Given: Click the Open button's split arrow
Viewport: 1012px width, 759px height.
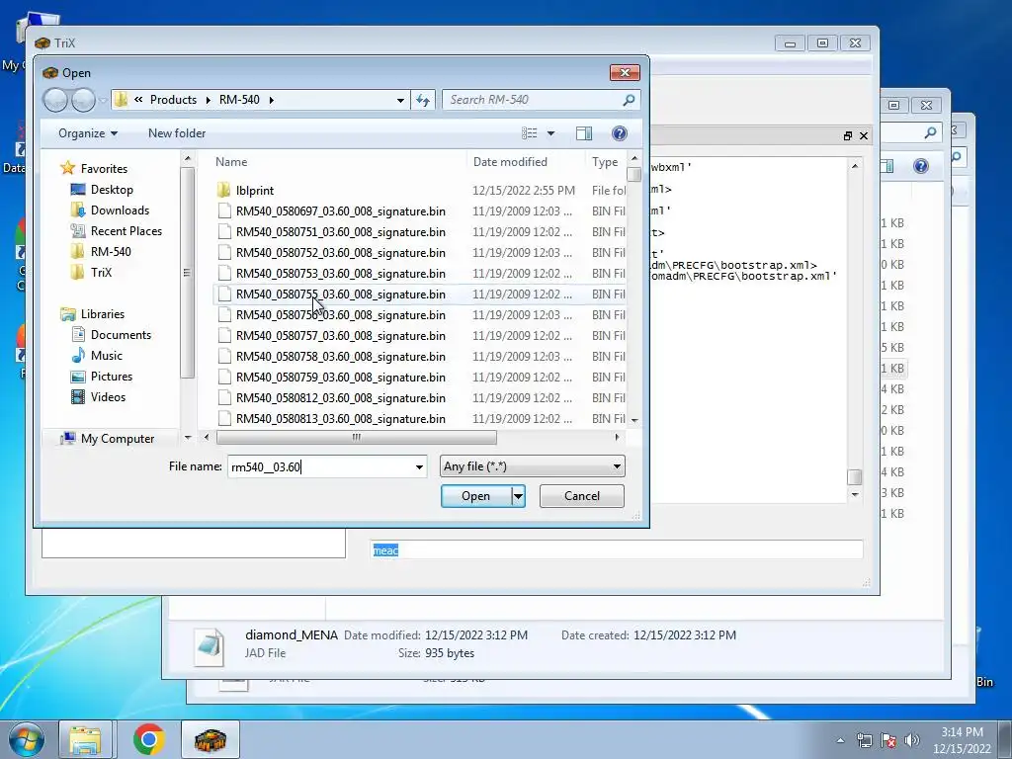Looking at the screenshot, I should coord(518,496).
